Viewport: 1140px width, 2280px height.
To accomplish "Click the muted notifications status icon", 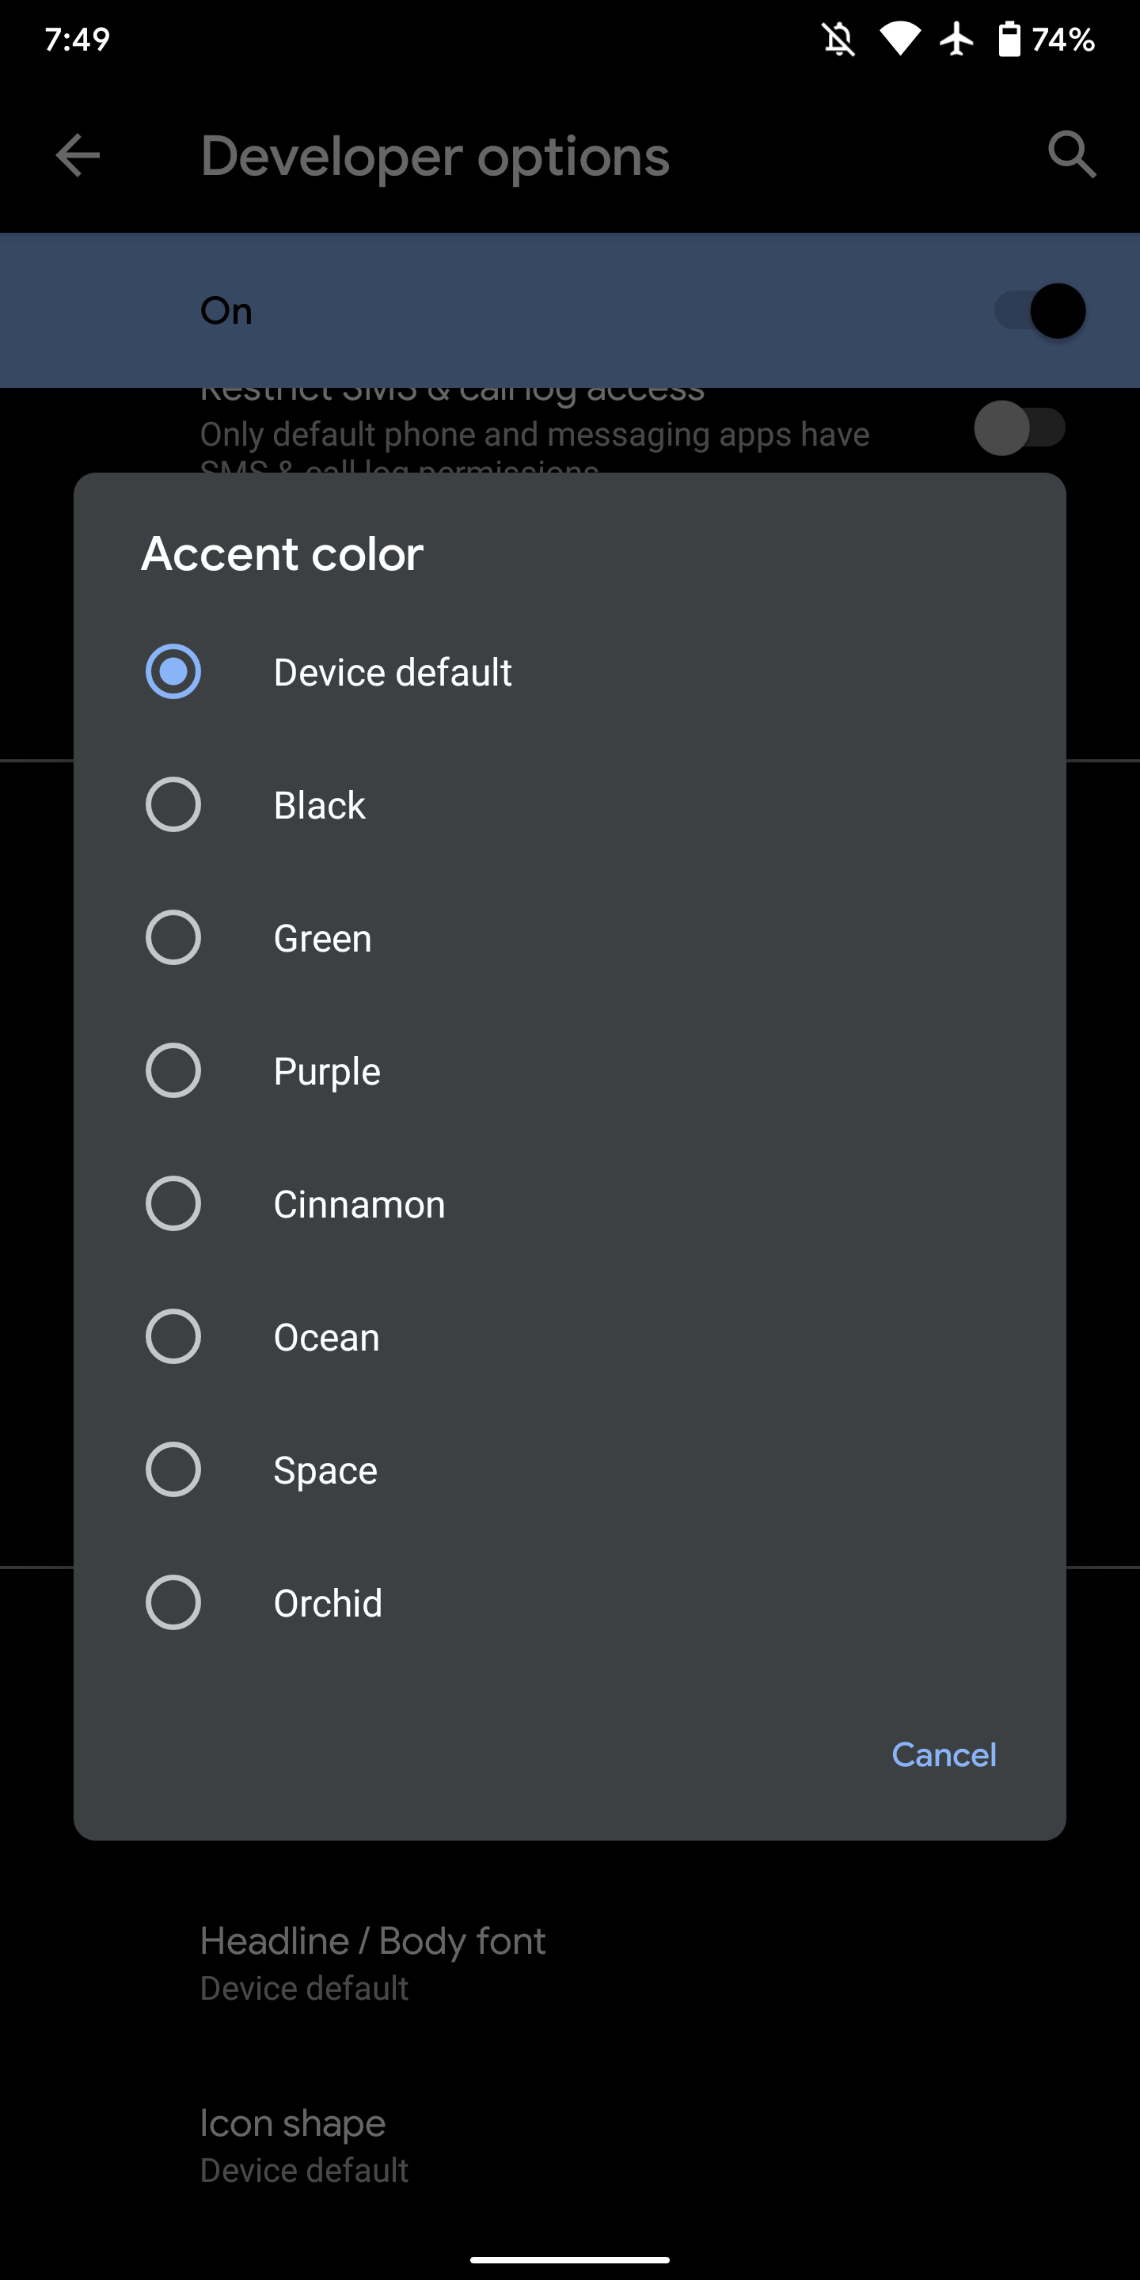I will click(838, 39).
